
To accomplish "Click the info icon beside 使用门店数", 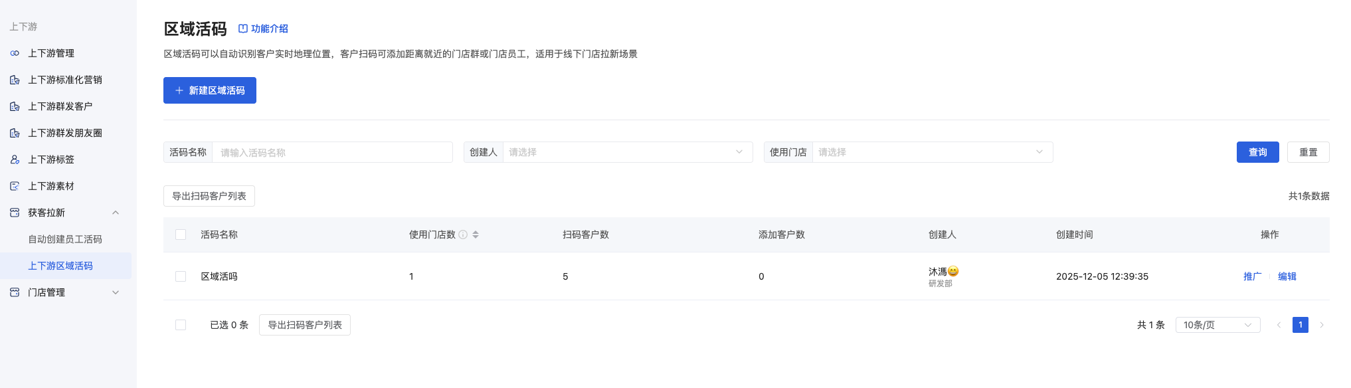I will pos(463,235).
